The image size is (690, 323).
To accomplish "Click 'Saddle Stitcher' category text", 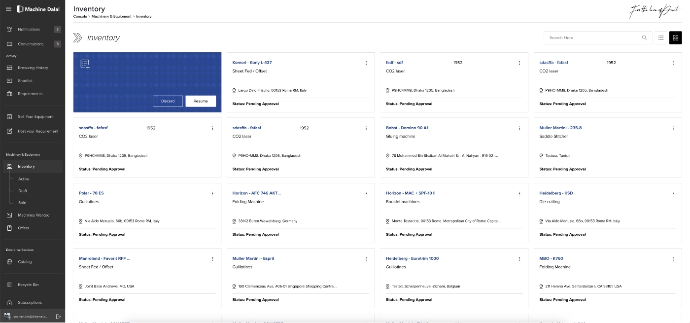I will pyautogui.click(x=553, y=137).
